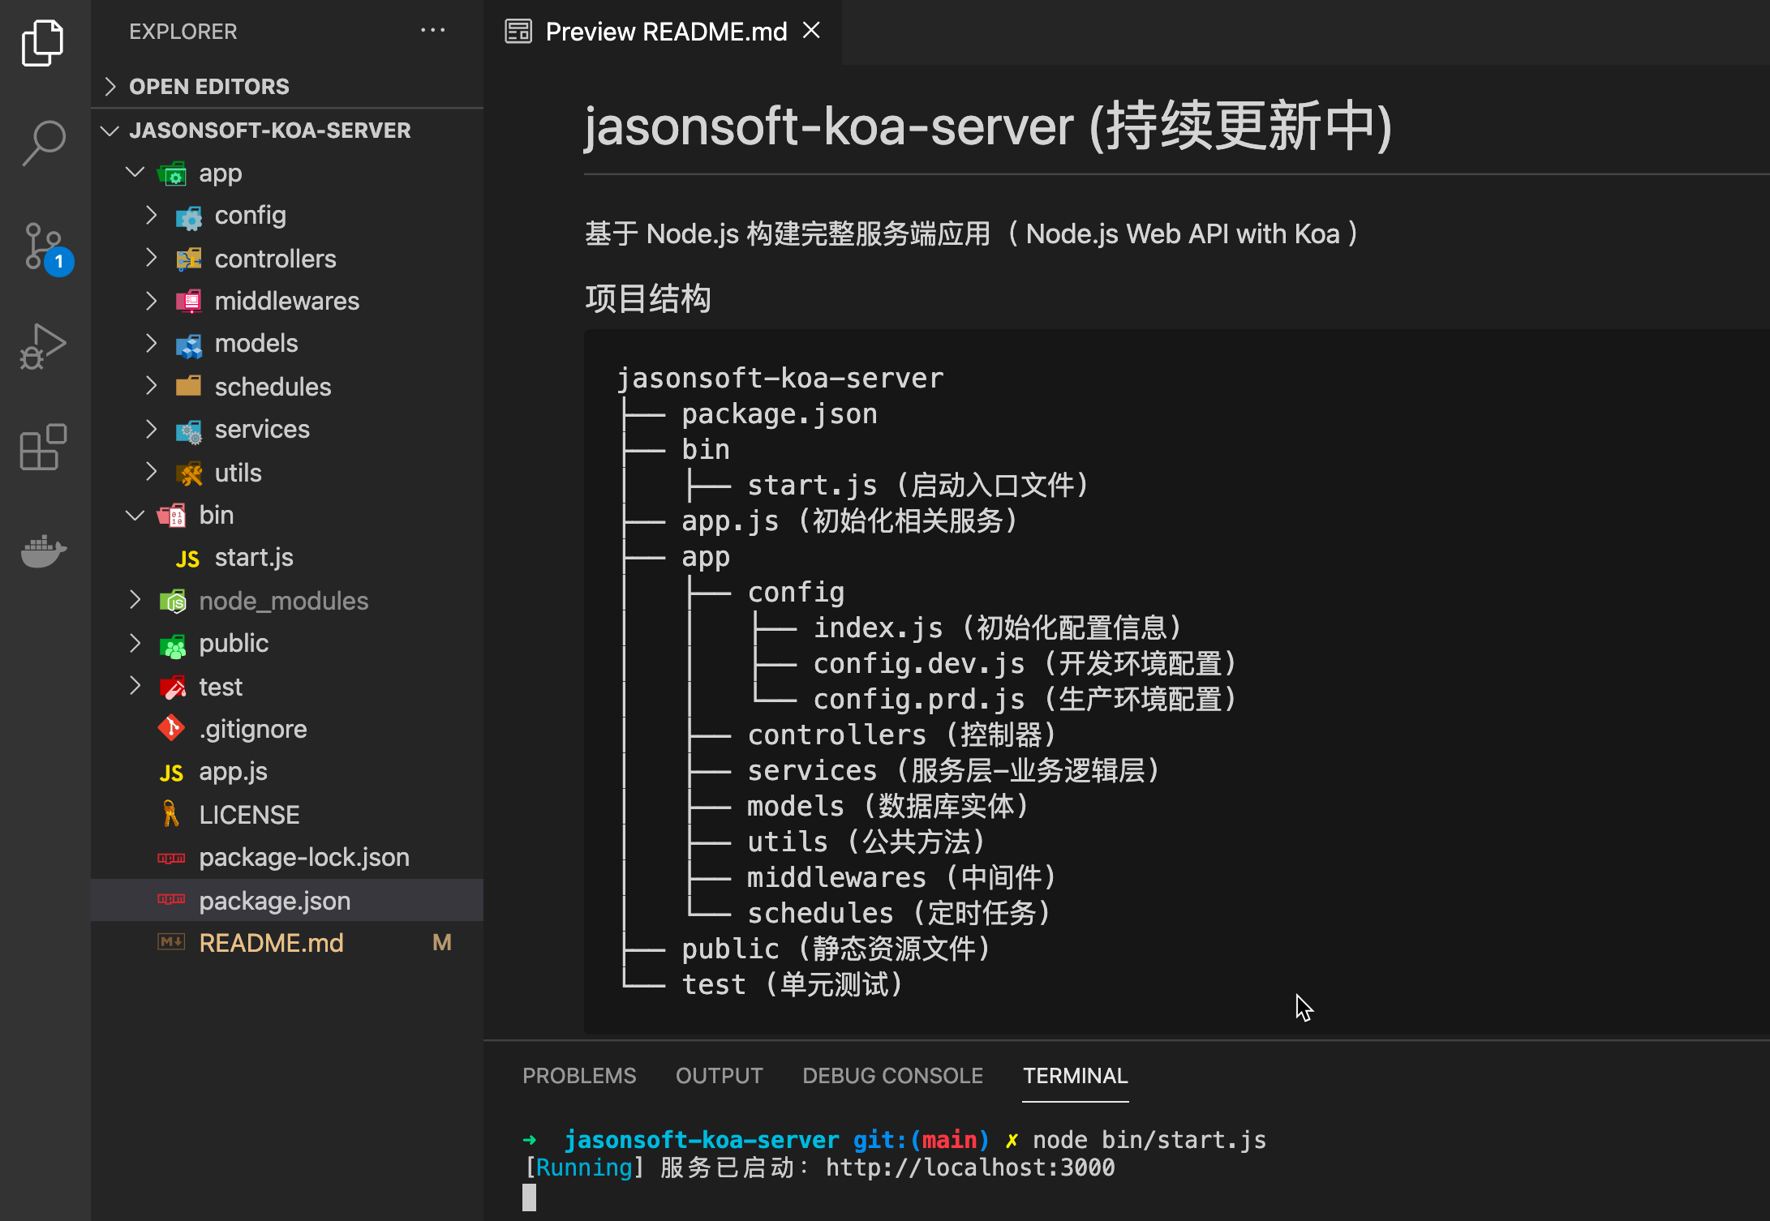The width and height of the screenshot is (1770, 1221).
Task: Open the Docker view icon
Action: [x=43, y=551]
